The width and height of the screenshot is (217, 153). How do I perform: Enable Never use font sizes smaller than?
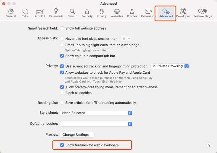(x=62, y=39)
